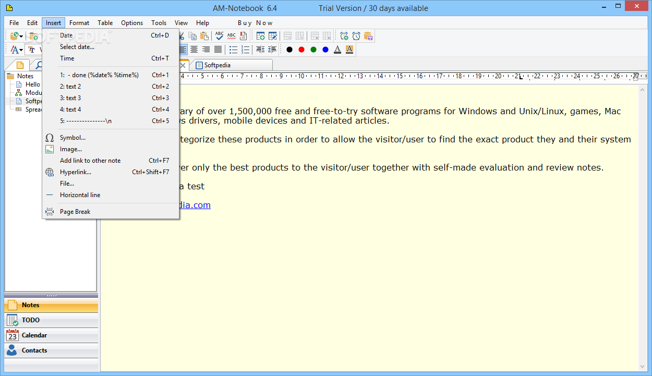Click the grayed delete row table icon
This screenshot has height=376, width=652.
315,36
